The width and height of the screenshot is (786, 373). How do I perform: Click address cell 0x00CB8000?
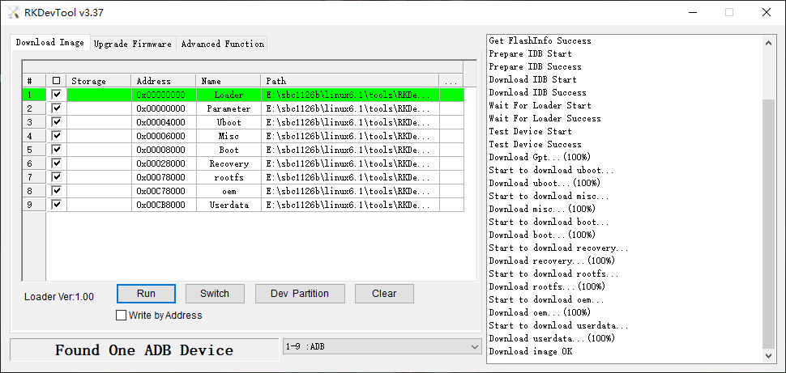[164, 205]
